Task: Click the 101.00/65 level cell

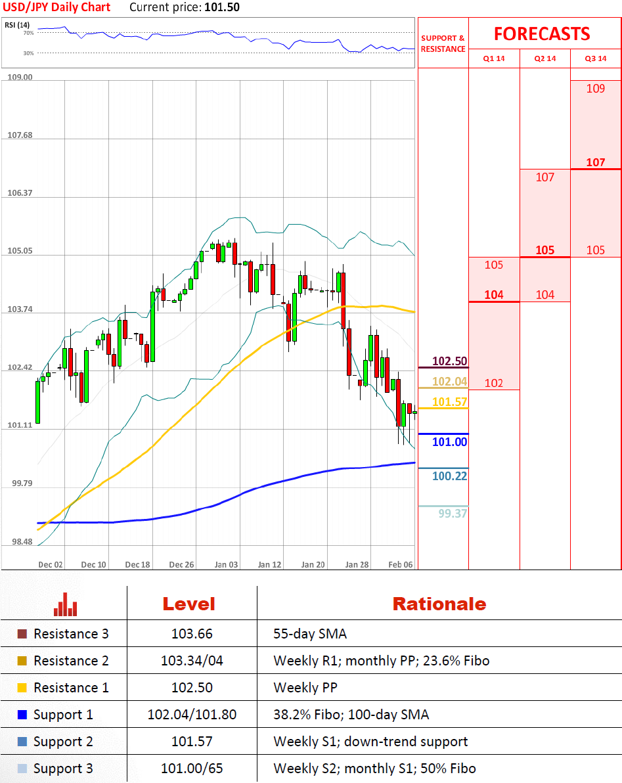Action: (x=192, y=769)
